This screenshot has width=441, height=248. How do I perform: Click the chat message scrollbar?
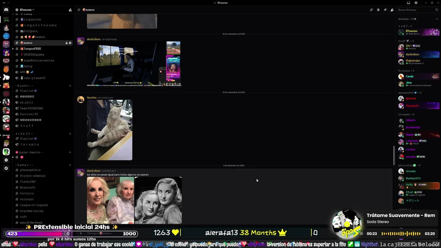click(394, 155)
